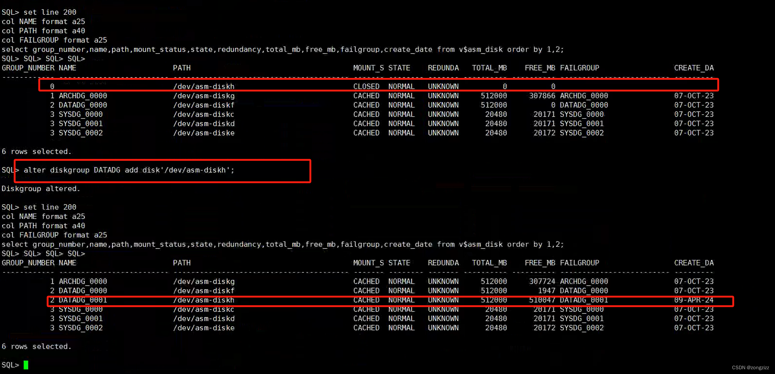Viewport: 775px width, 374px height.
Task: Click group number 0 in the CLOSED row
Action: (52, 87)
